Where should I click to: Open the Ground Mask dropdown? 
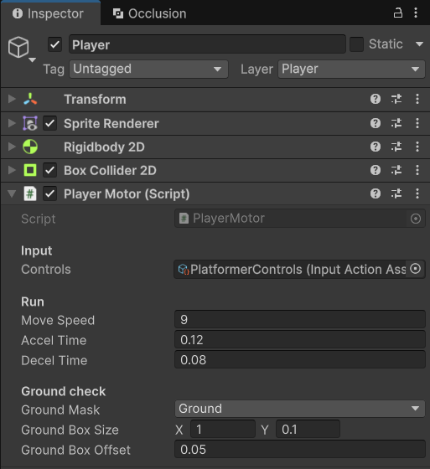pyautogui.click(x=300, y=409)
